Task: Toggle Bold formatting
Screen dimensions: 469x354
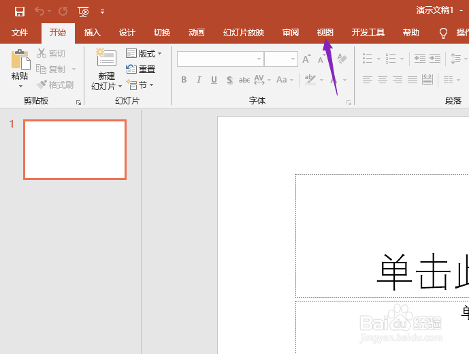Action: [x=184, y=80]
